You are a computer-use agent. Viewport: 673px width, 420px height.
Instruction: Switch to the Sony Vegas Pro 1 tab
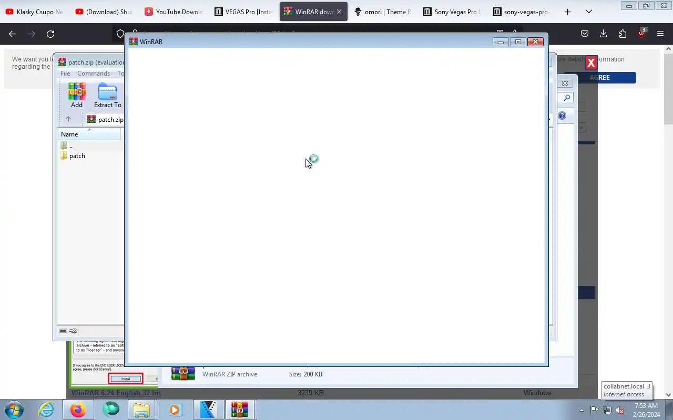tap(452, 12)
